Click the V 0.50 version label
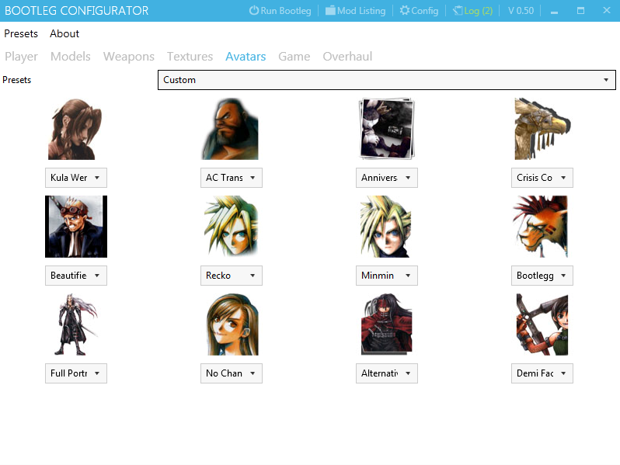Viewport: 620px width, 465px height. click(521, 11)
